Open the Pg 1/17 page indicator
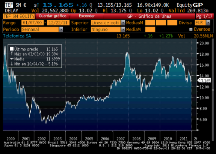The image size is (216, 154). (x=204, y=16)
